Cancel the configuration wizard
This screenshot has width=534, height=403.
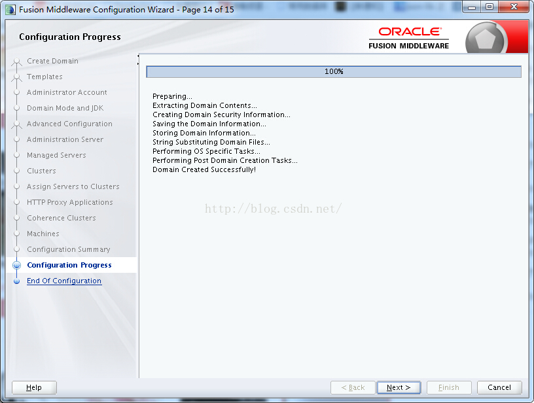point(499,387)
